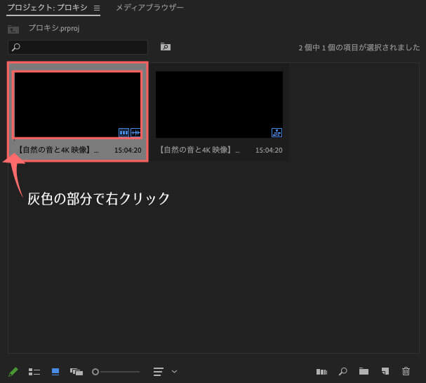426x383 pixels.
Task: Click the Clear trash can icon
Action: pos(406,371)
